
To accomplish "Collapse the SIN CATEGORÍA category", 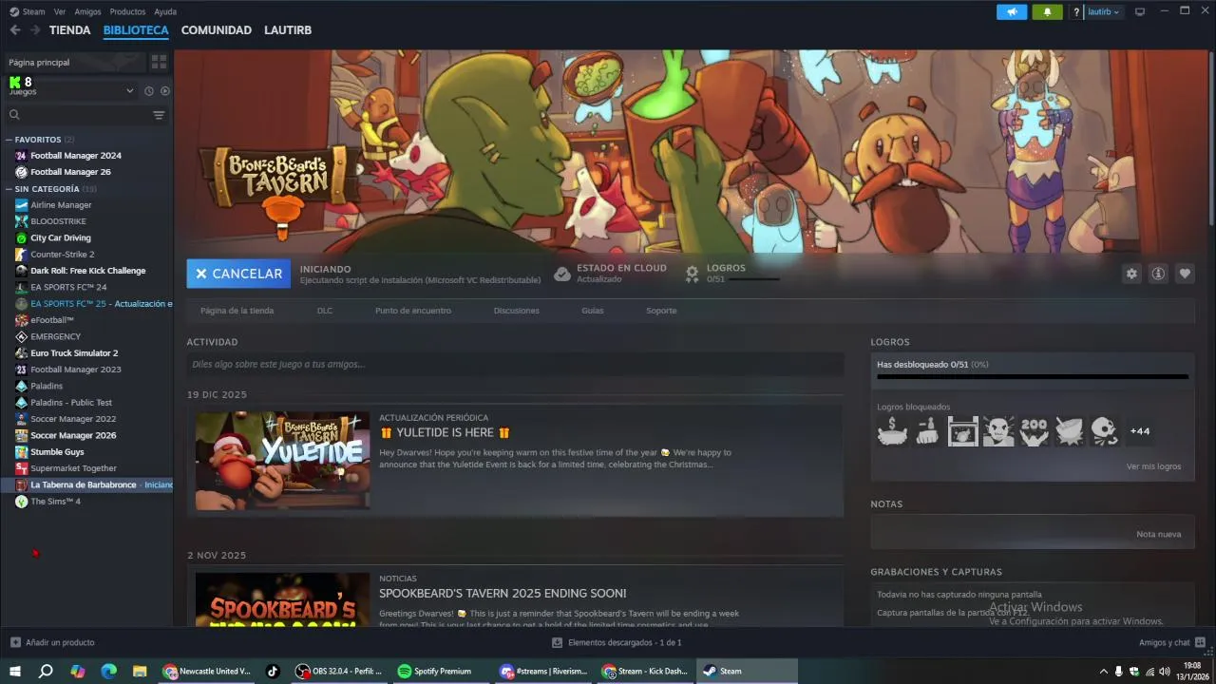I will point(9,189).
